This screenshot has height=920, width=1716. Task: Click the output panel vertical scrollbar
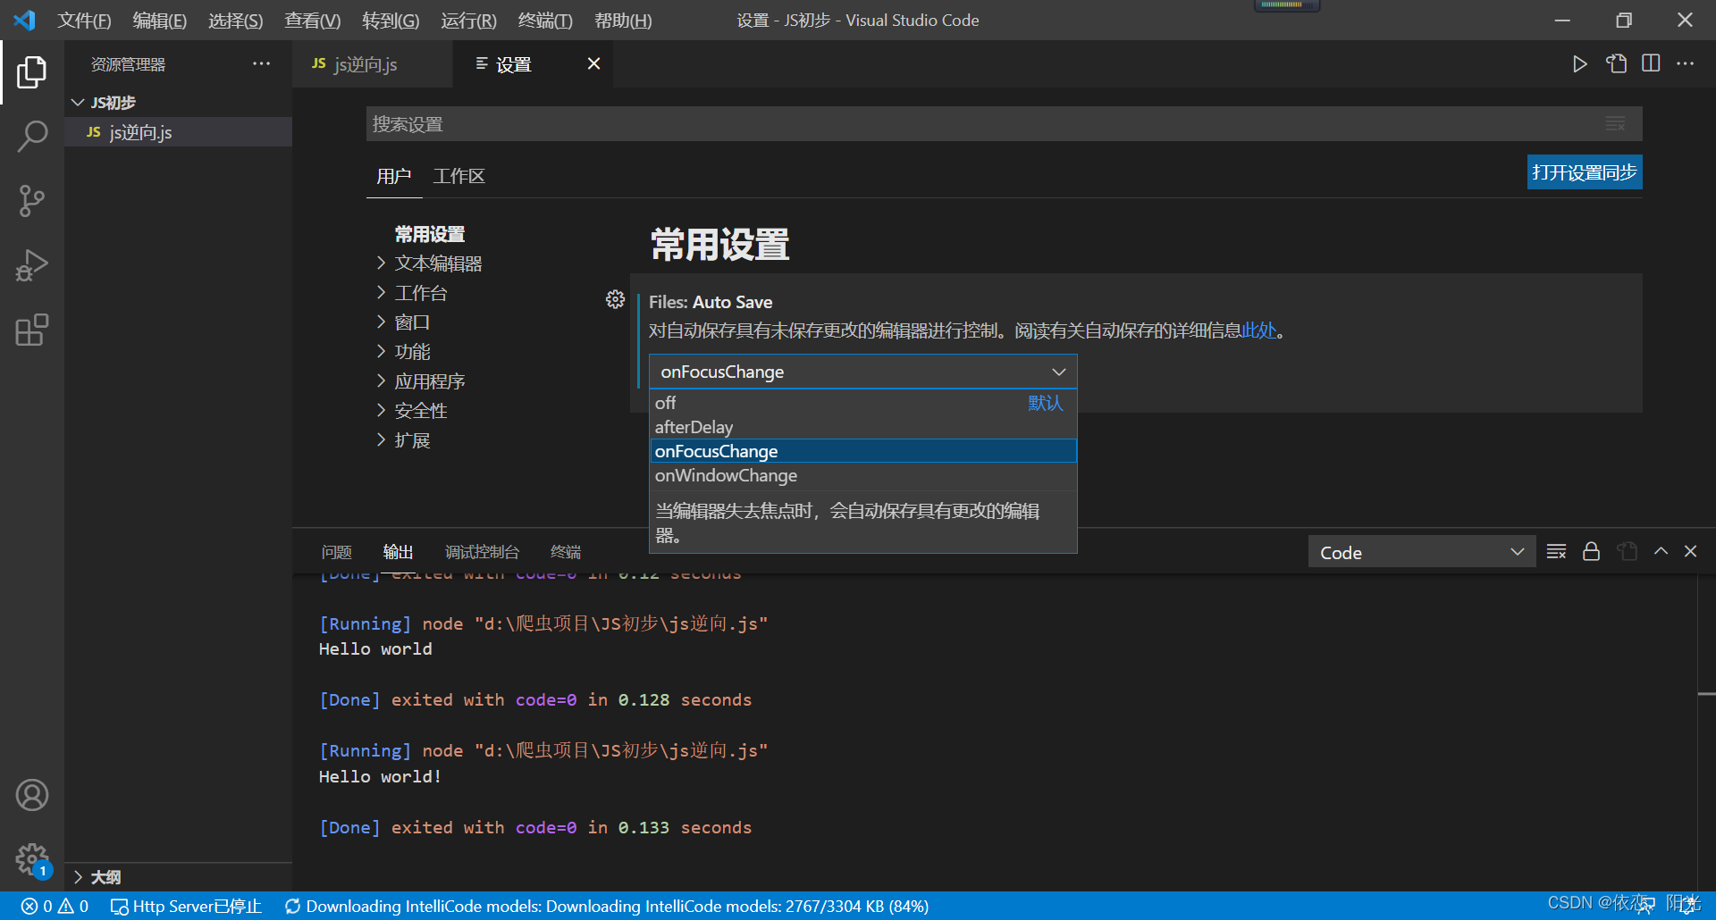click(1706, 732)
